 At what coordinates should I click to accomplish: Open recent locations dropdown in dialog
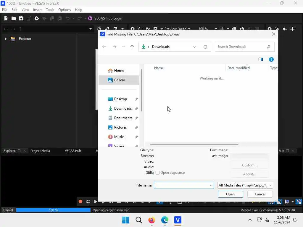(123, 47)
